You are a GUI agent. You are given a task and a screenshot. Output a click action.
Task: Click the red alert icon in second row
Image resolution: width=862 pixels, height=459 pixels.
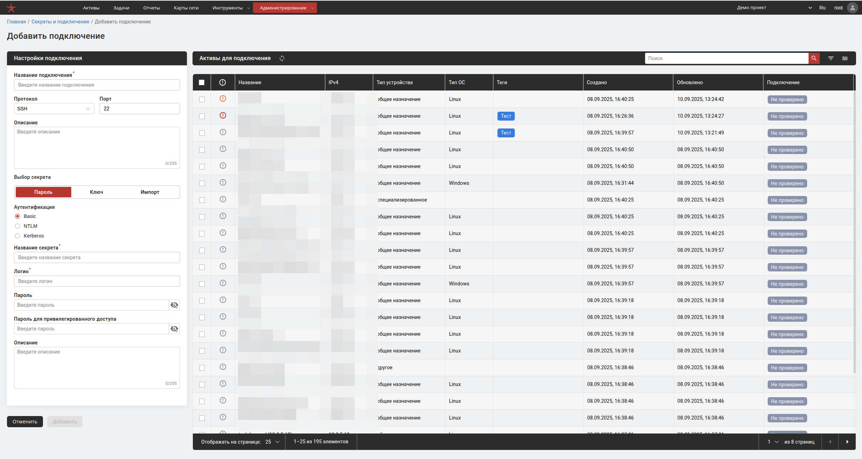[223, 116]
